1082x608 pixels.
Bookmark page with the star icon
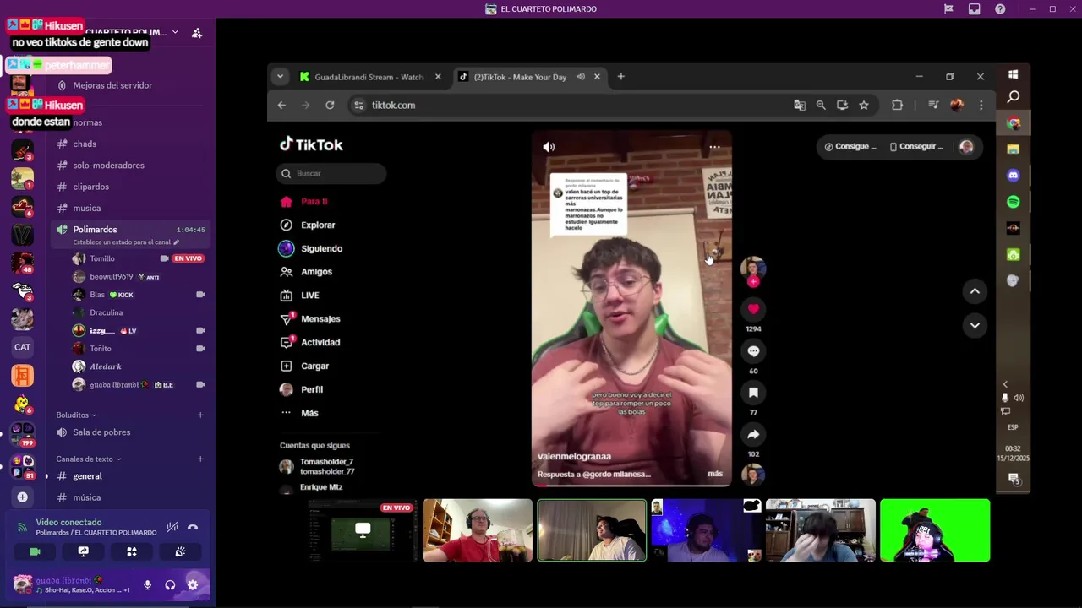coord(864,106)
